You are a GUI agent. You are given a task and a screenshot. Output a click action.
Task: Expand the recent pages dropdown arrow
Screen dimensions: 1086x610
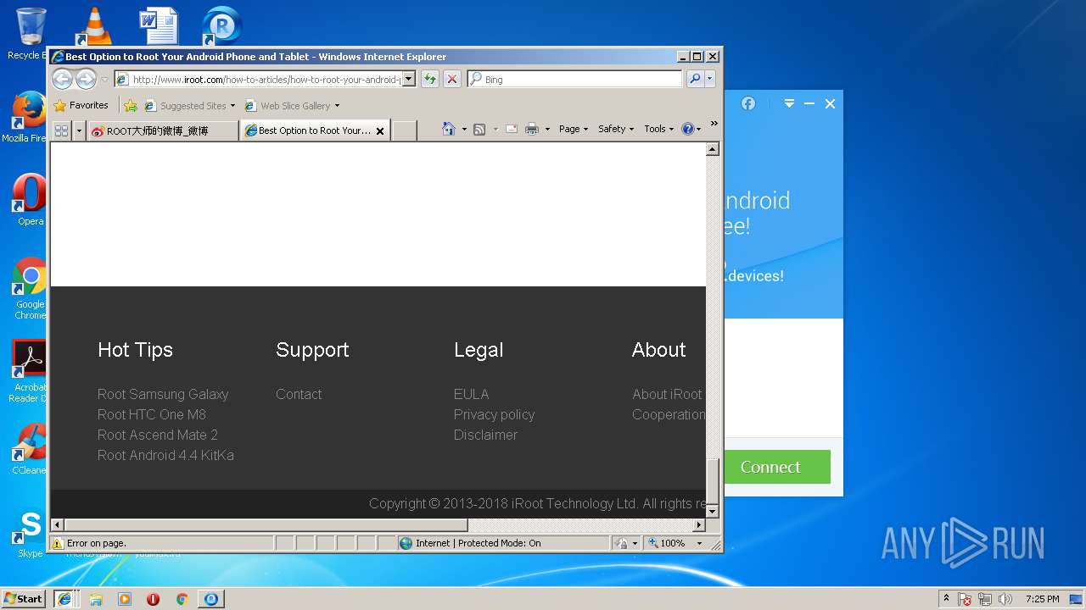(104, 80)
